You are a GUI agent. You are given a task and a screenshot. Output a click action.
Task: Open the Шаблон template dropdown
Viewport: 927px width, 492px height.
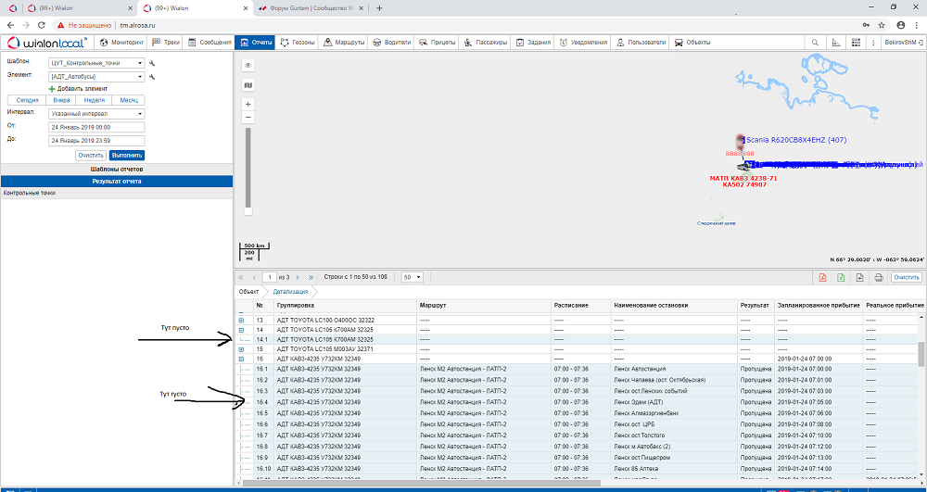point(96,63)
